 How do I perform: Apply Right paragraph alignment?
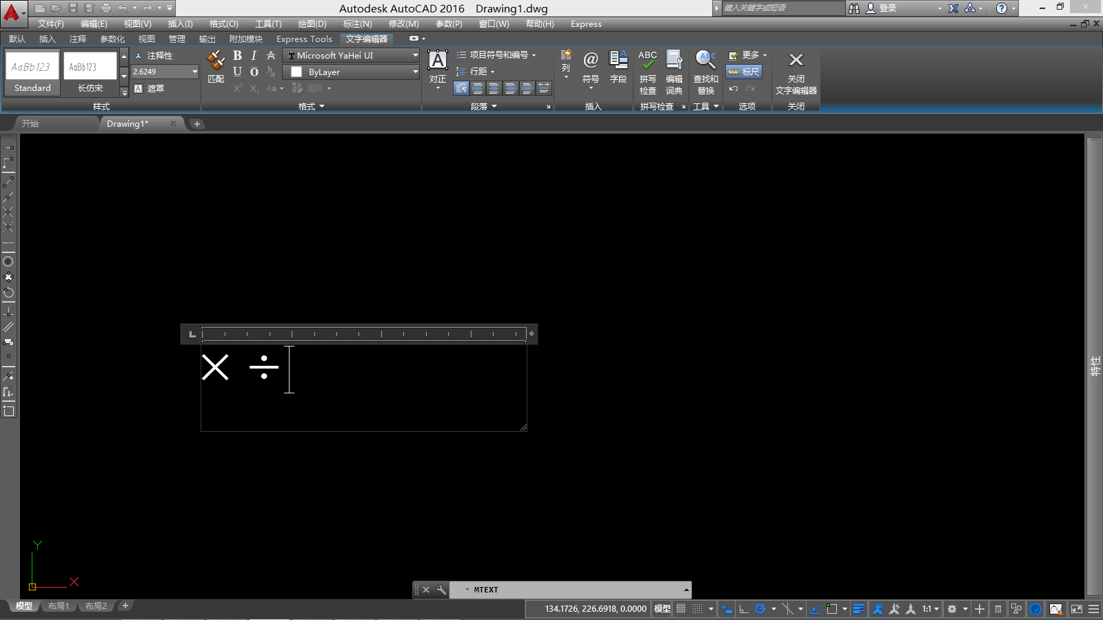[511, 88]
